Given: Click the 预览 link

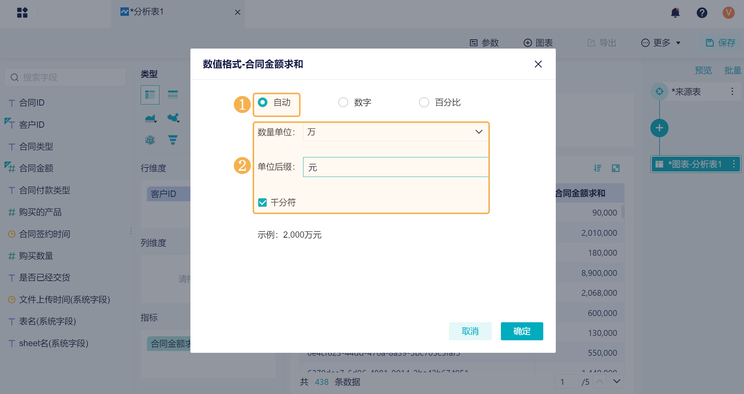Looking at the screenshot, I should (x=703, y=70).
